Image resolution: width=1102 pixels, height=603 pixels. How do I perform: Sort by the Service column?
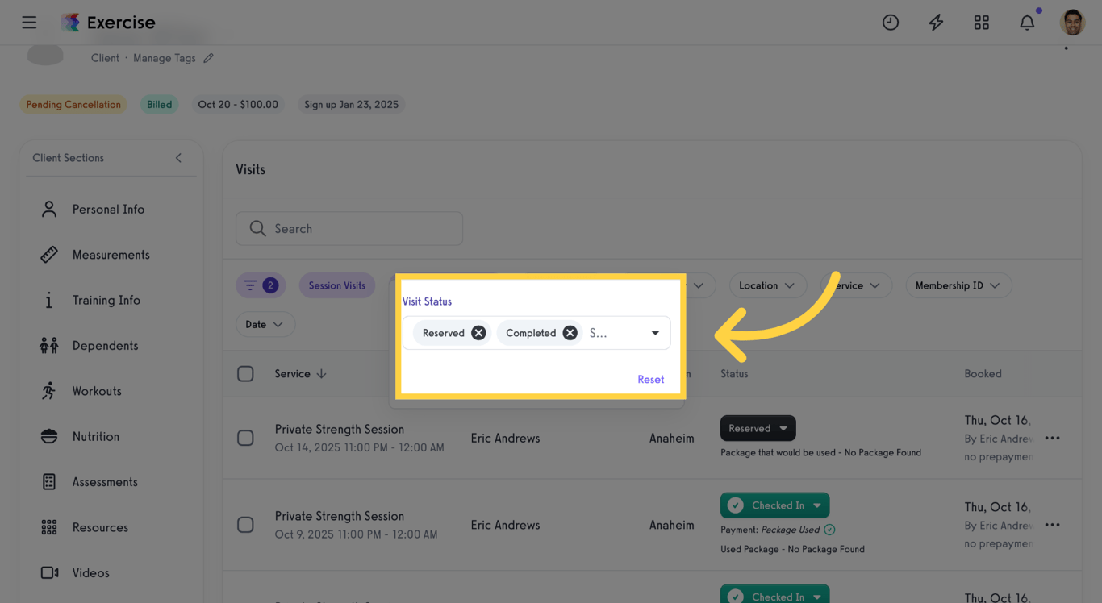(300, 374)
